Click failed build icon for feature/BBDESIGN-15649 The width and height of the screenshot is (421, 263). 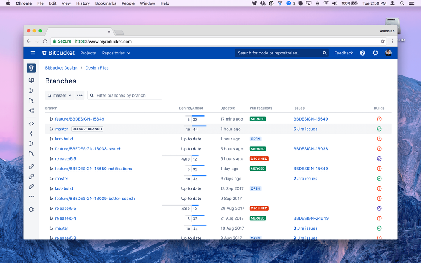tap(379, 119)
